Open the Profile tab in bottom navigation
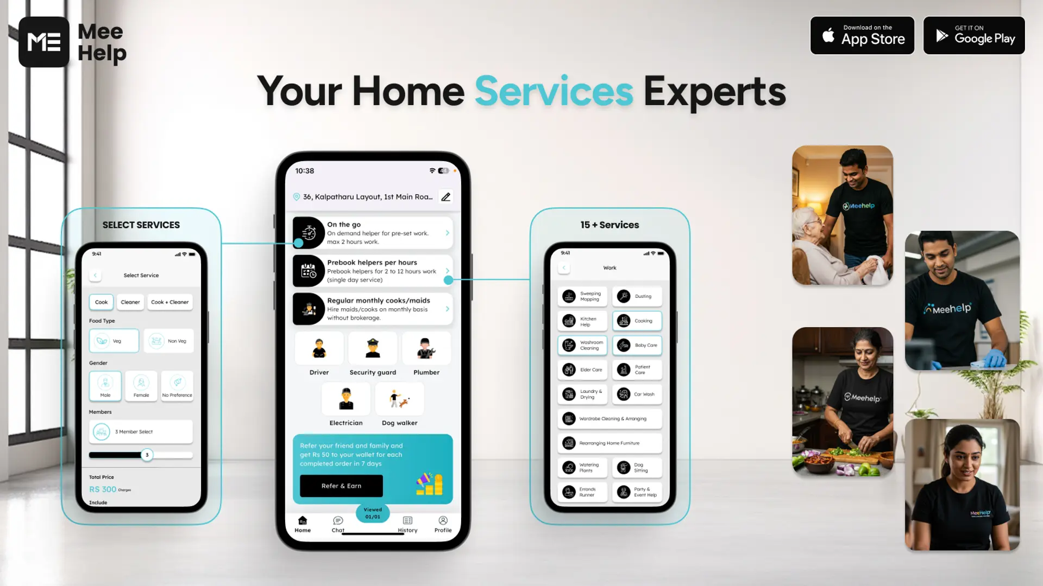1043x586 pixels. click(443, 524)
